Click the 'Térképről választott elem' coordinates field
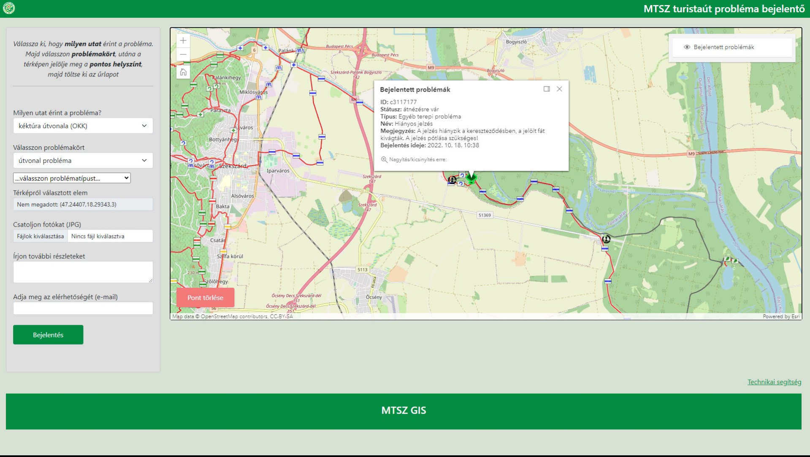Image resolution: width=810 pixels, height=457 pixels. [x=83, y=204]
